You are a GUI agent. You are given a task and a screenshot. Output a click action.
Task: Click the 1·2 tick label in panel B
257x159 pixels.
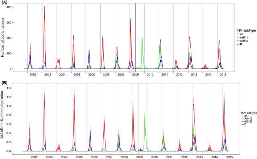pos(8,97)
